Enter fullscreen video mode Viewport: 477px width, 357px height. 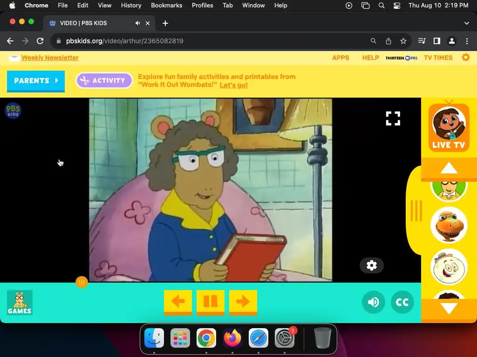point(393,119)
